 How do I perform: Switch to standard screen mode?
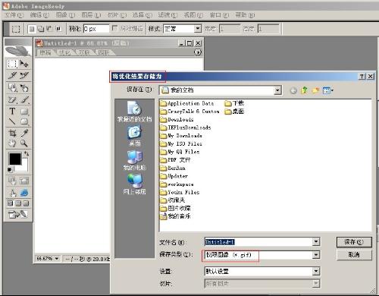pyautogui.click(x=10, y=203)
